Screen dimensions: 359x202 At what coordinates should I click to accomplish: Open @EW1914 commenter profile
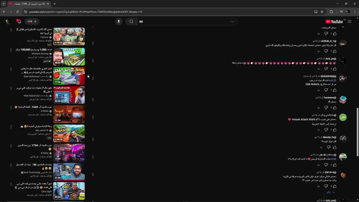pyautogui.click(x=331, y=172)
